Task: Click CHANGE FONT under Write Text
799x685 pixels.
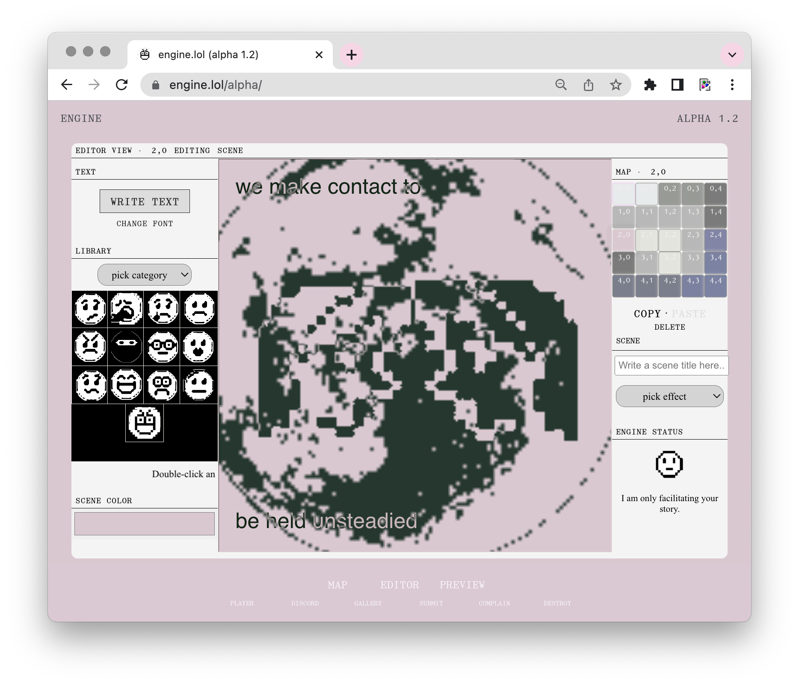Action: coord(145,224)
